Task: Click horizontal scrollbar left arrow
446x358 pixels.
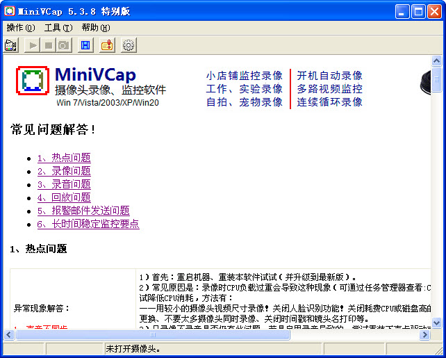Action: click(9, 334)
